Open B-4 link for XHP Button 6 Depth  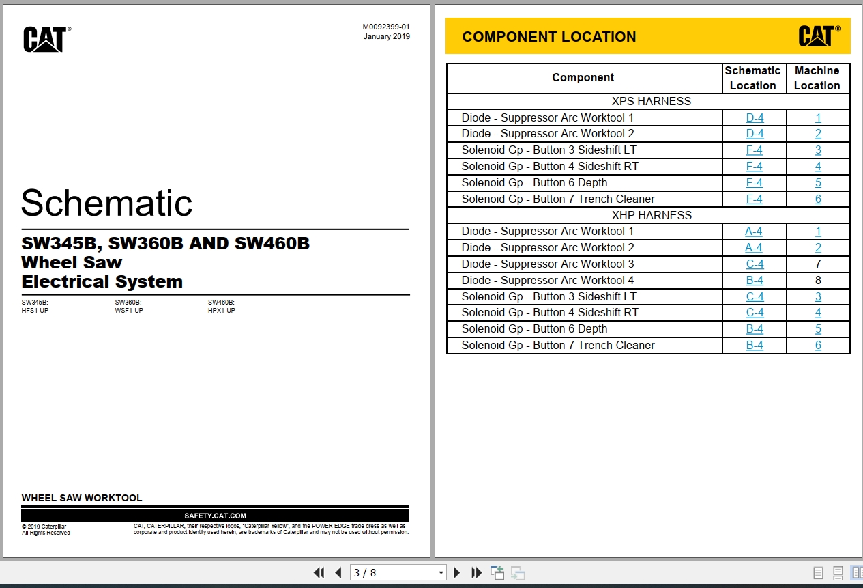pos(755,329)
